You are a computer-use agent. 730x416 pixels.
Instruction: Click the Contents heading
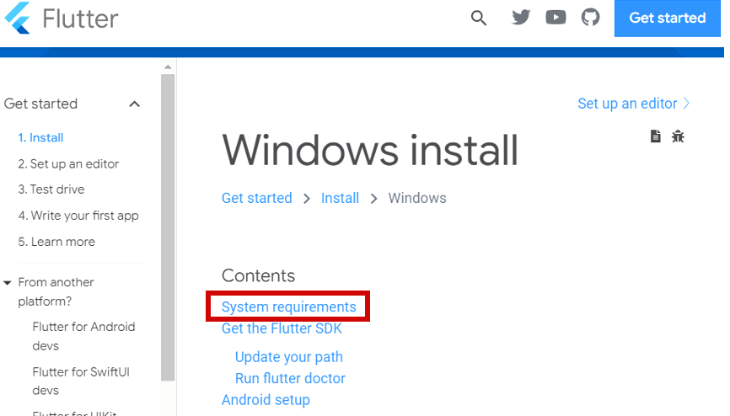259,275
